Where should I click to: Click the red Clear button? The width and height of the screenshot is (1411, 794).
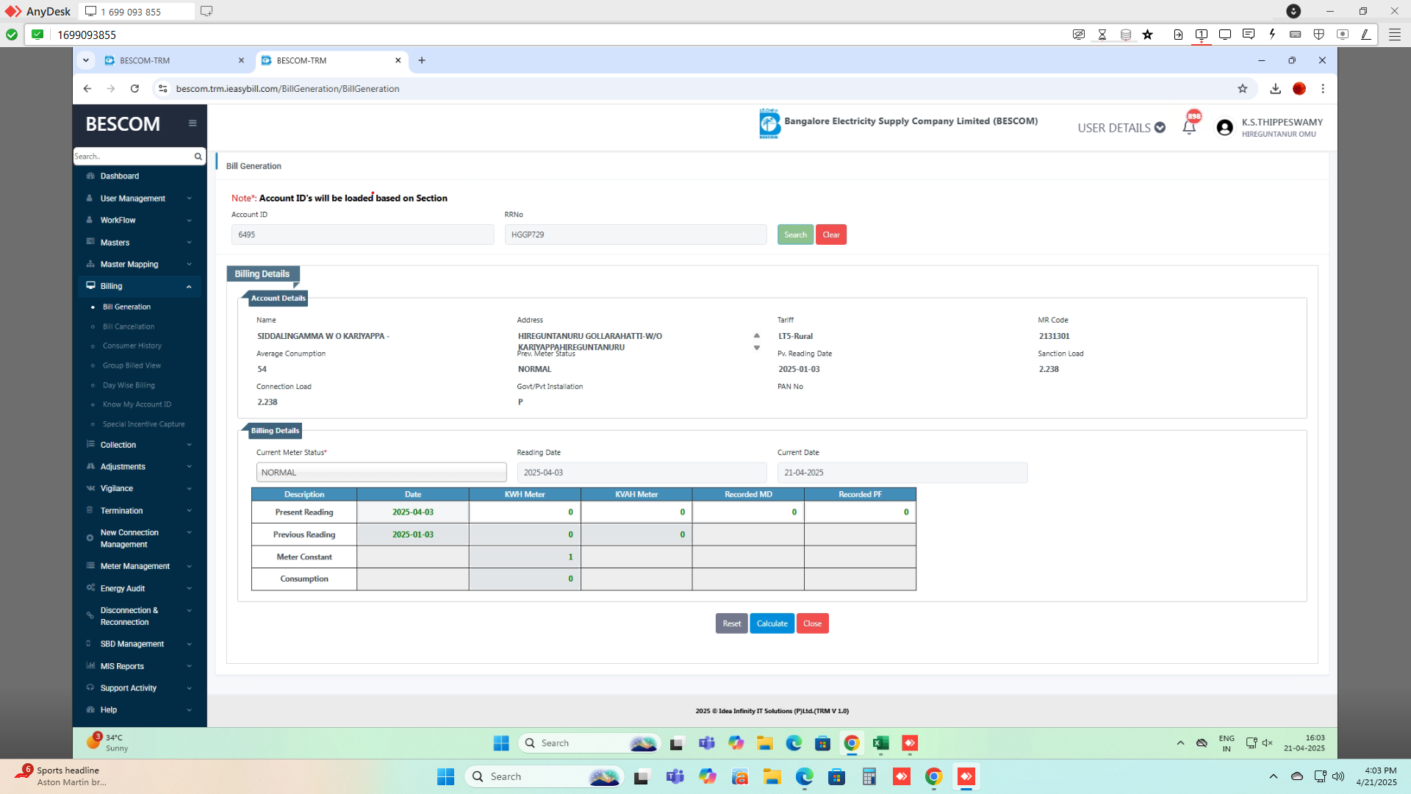tap(831, 235)
